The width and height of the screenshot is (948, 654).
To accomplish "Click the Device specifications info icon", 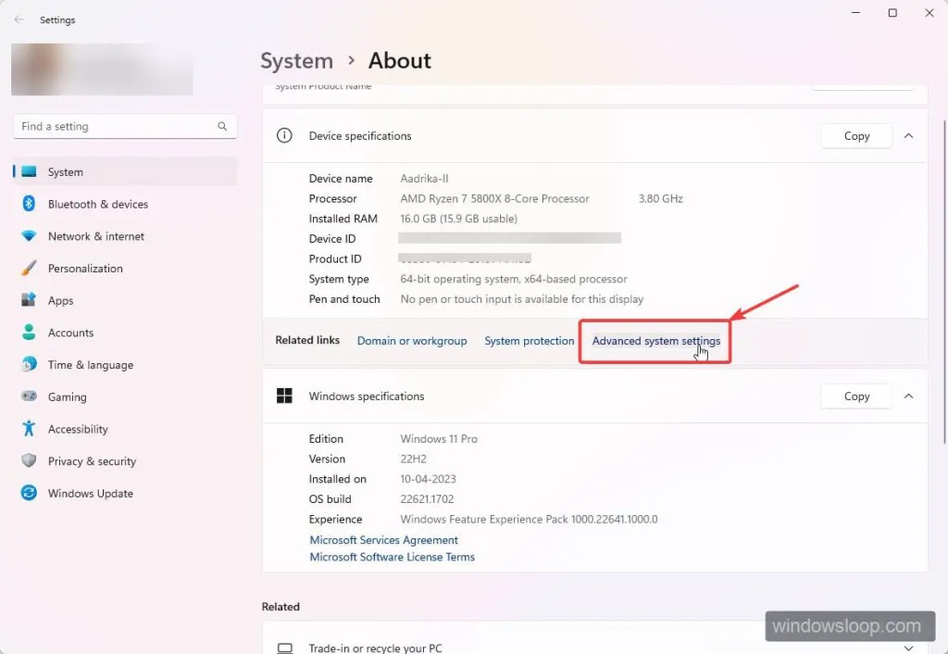I will click(284, 135).
